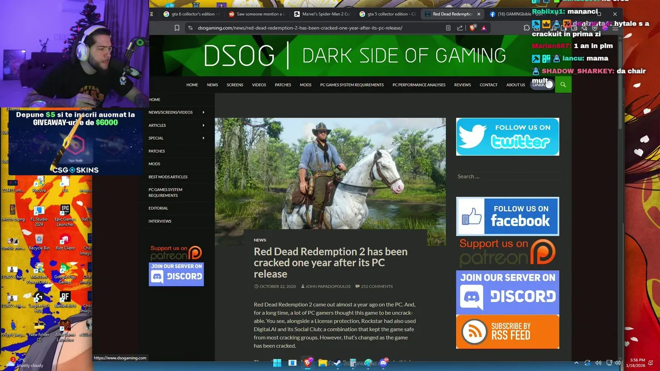The width and height of the screenshot is (660, 371).
Task: Open REVIEWS in the top navigation
Action: point(463,85)
